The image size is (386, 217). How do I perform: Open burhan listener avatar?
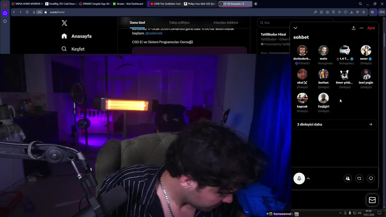tap(323, 74)
